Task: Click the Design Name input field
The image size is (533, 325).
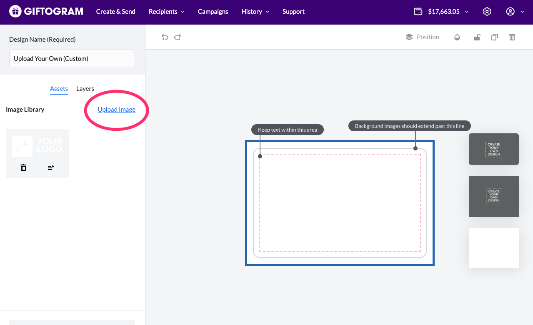Action: coord(72,58)
